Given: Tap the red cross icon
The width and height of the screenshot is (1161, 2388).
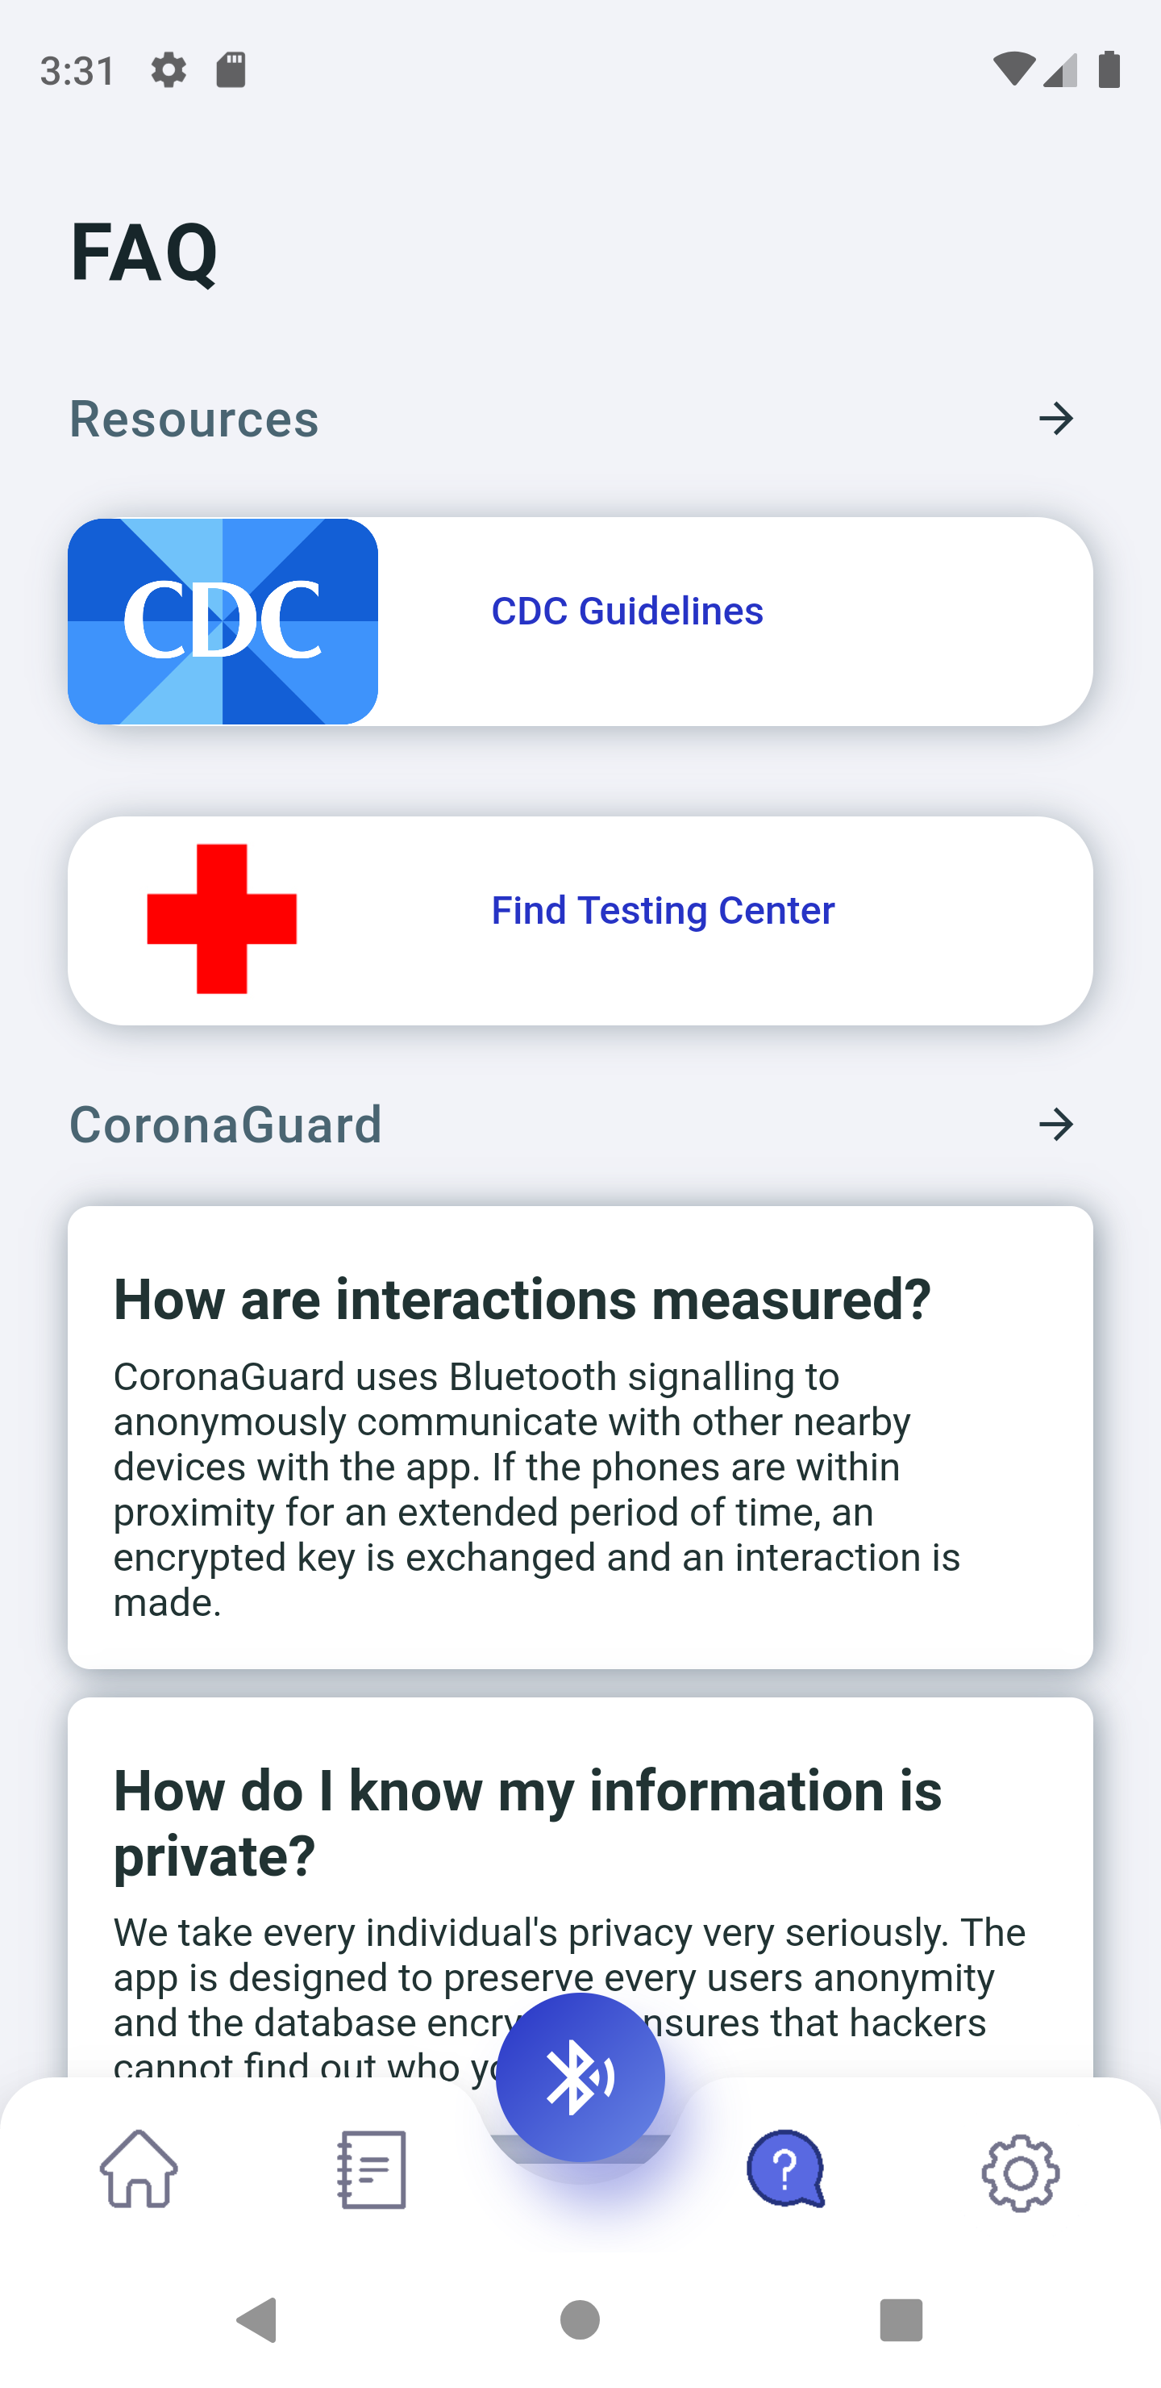Looking at the screenshot, I should [x=222, y=919].
